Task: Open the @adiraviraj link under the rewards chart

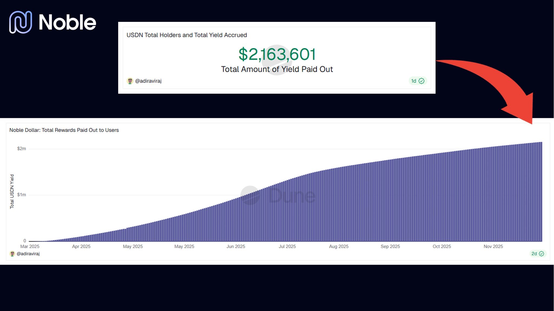Action: (x=28, y=254)
